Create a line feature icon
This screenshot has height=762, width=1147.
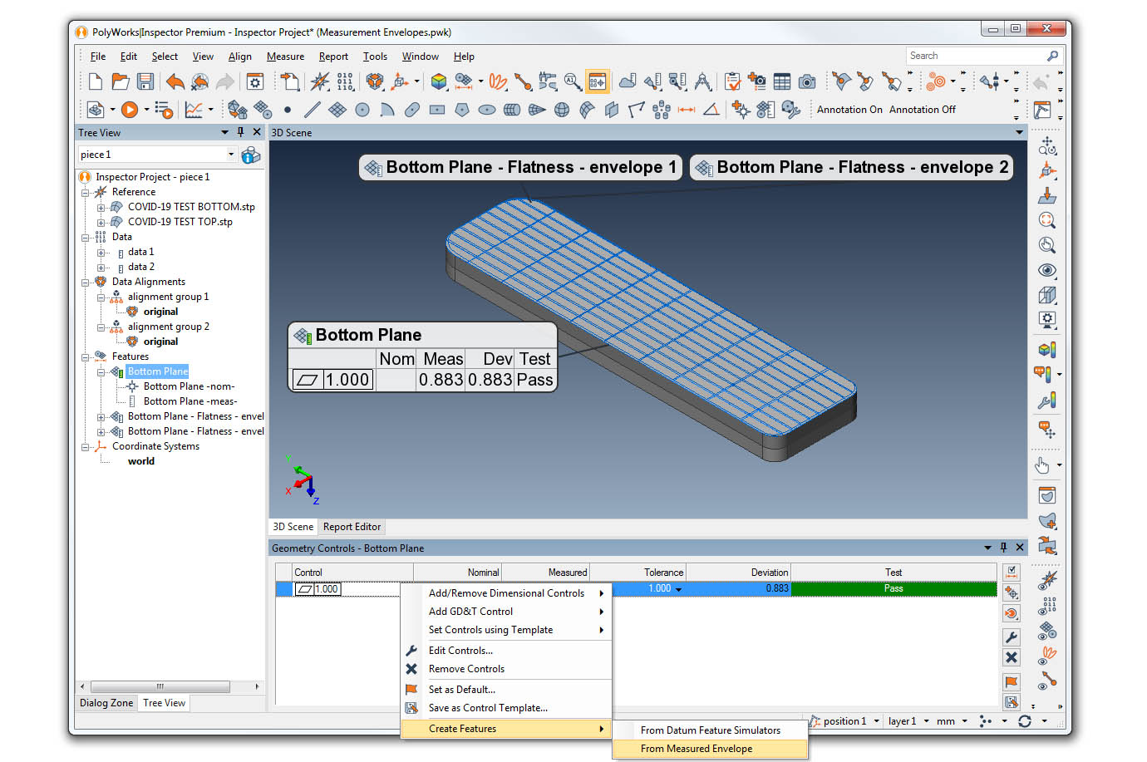pyautogui.click(x=313, y=110)
